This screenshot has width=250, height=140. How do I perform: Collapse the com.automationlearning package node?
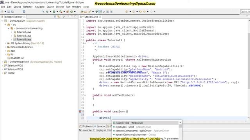(x=9, y=28)
